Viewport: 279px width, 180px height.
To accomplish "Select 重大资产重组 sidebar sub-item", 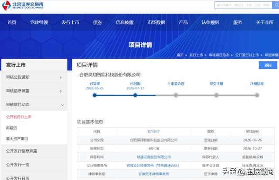I will (x=17, y=139).
